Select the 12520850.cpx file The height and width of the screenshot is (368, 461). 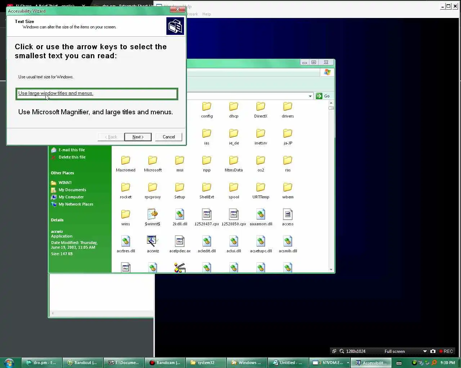[x=234, y=218]
